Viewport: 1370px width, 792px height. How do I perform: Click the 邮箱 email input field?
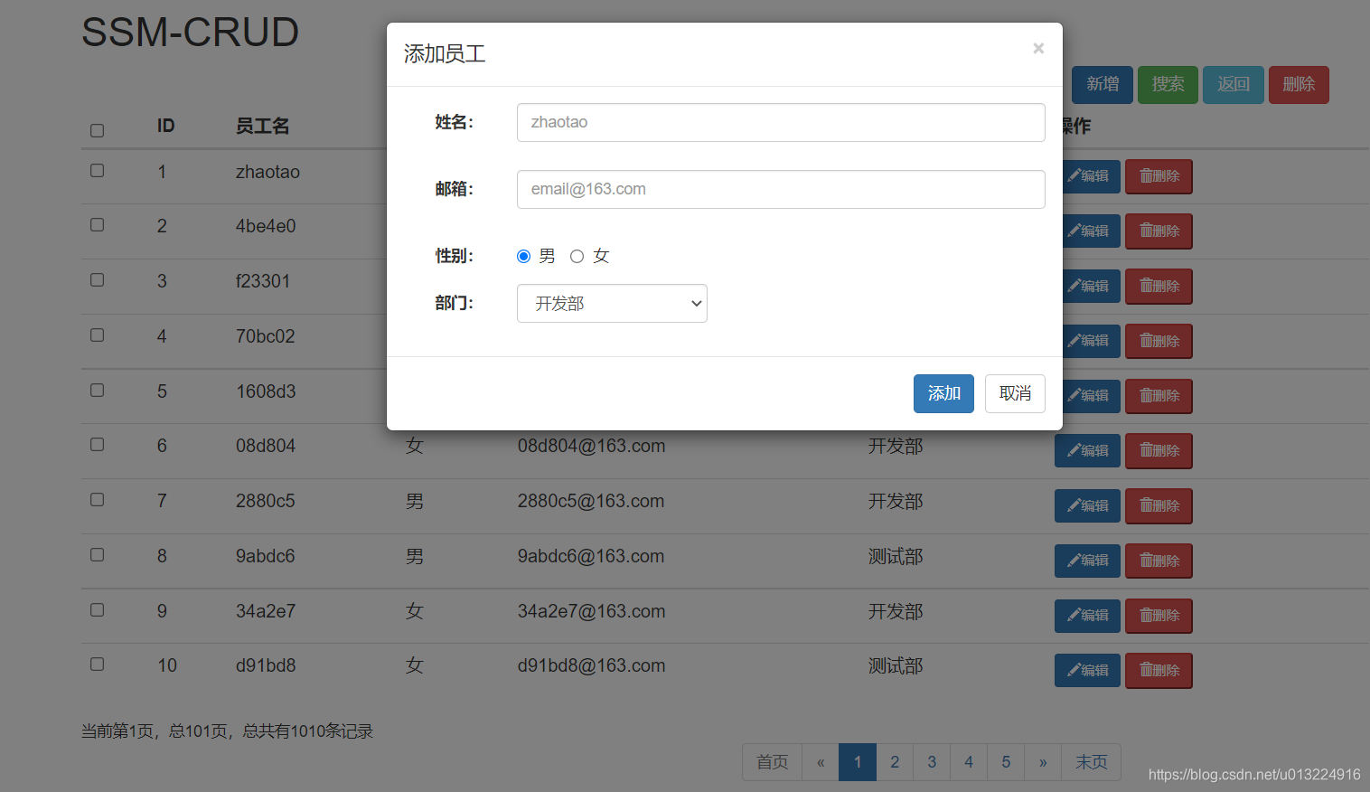tap(781, 189)
